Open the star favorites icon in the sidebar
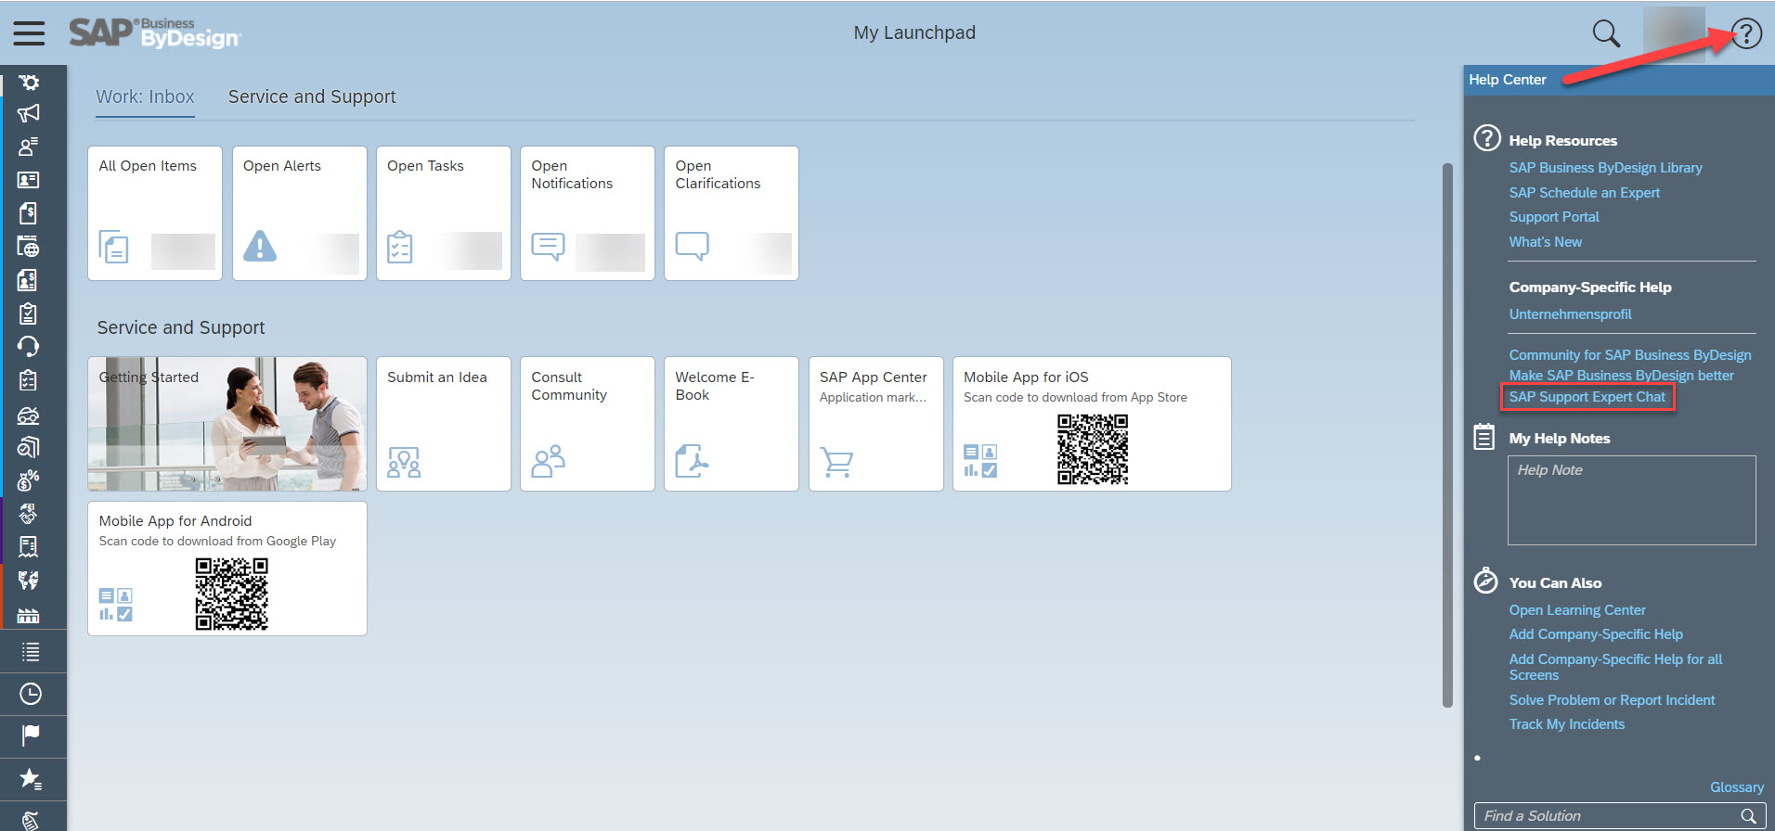1775x831 pixels. click(x=31, y=779)
